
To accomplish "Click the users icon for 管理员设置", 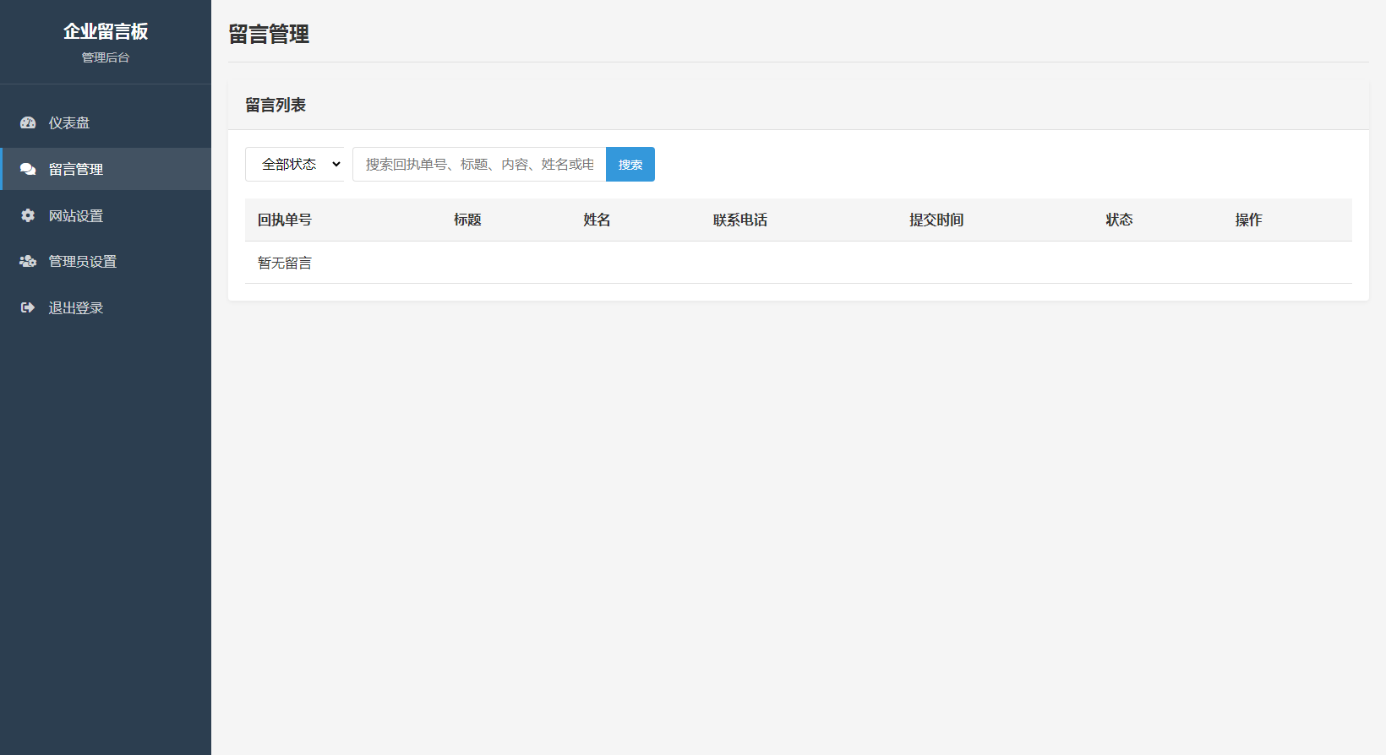I will coord(28,262).
